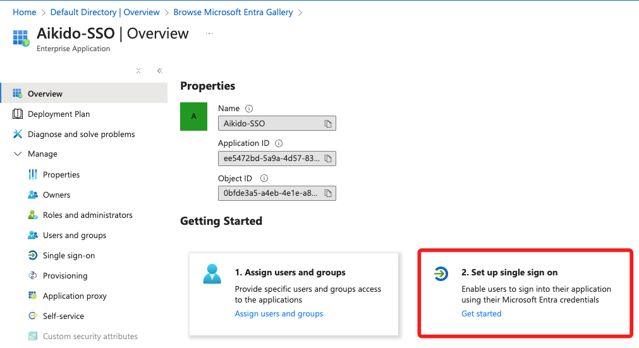Click the 'Enterprise Application' subtitle

pos(73,49)
